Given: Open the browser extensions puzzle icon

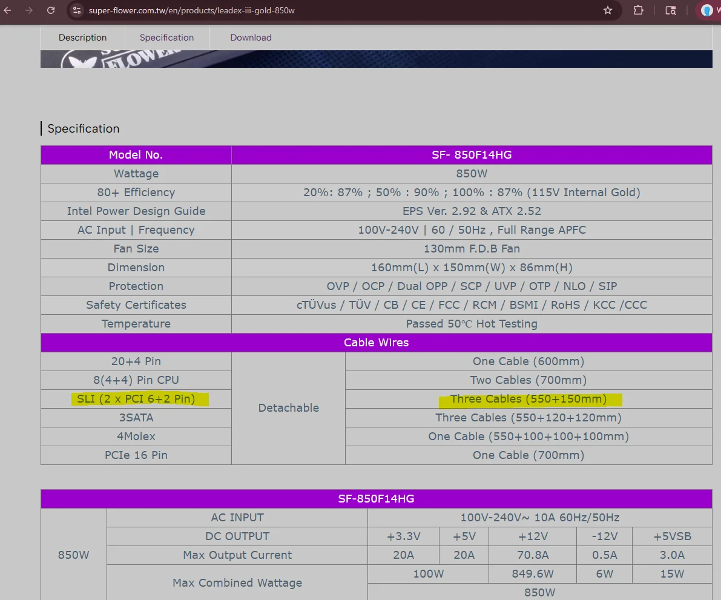Looking at the screenshot, I should tap(638, 10).
